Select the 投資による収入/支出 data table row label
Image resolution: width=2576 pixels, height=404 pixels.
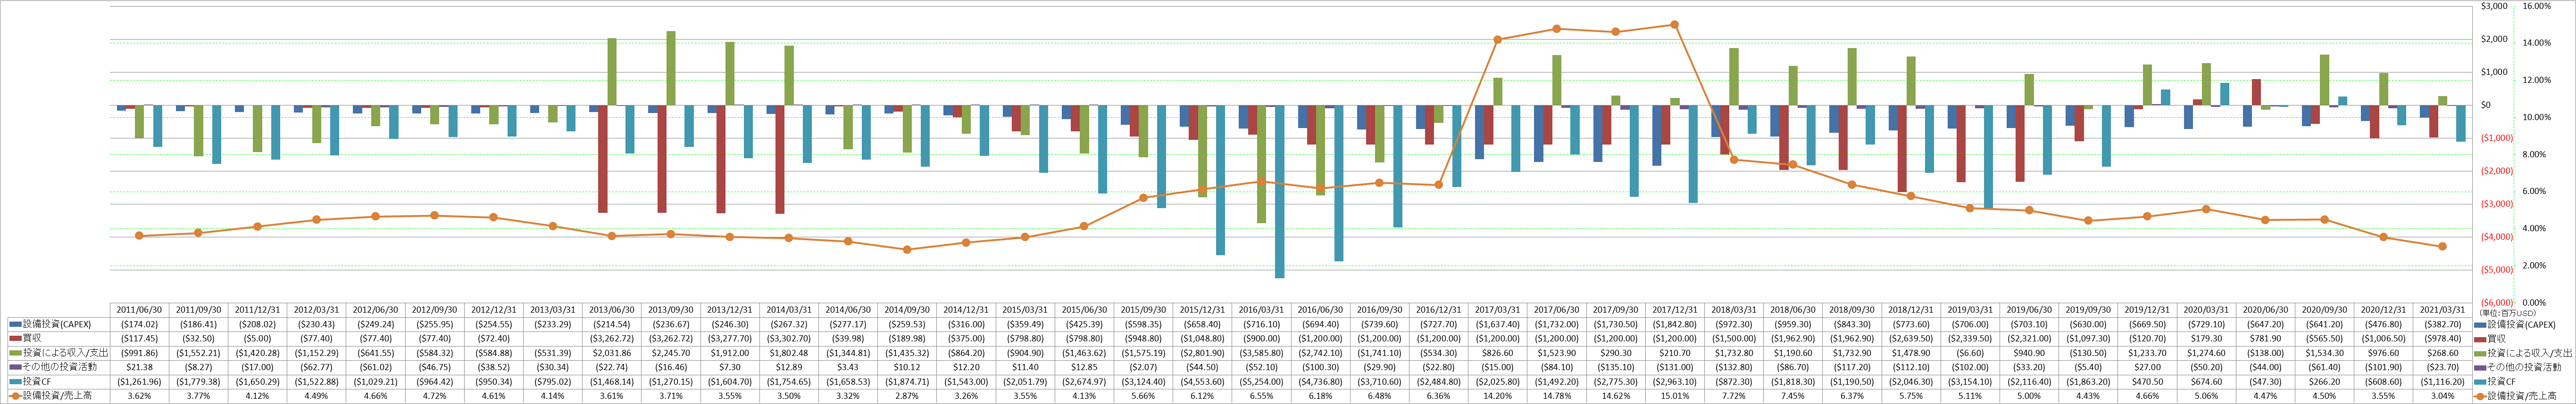(x=65, y=353)
